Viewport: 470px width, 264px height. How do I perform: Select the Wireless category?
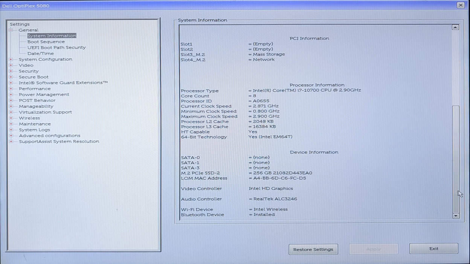pos(29,118)
